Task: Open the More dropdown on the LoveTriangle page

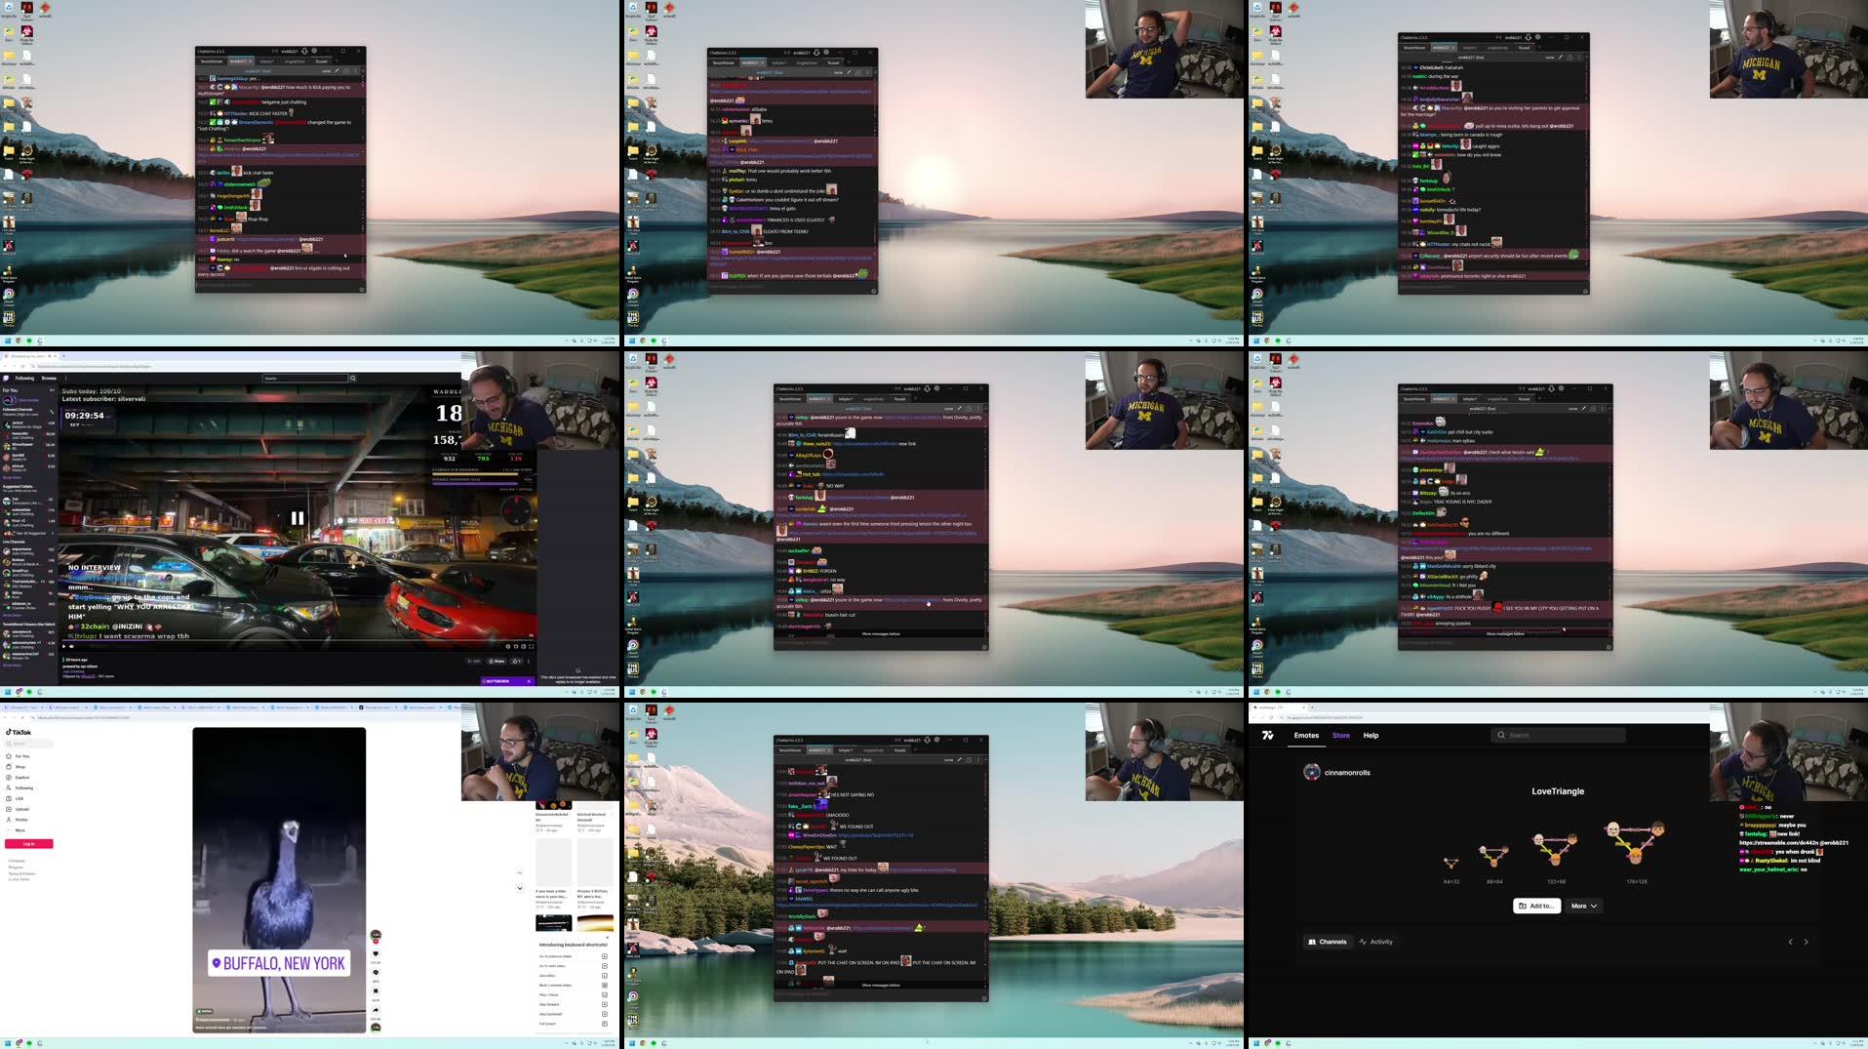Action: tap(1583, 906)
